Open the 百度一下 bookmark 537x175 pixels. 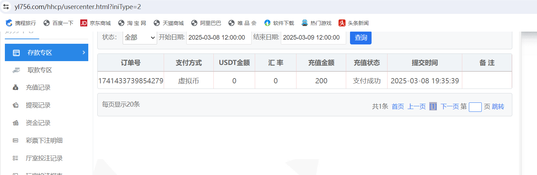pyautogui.click(x=58, y=23)
